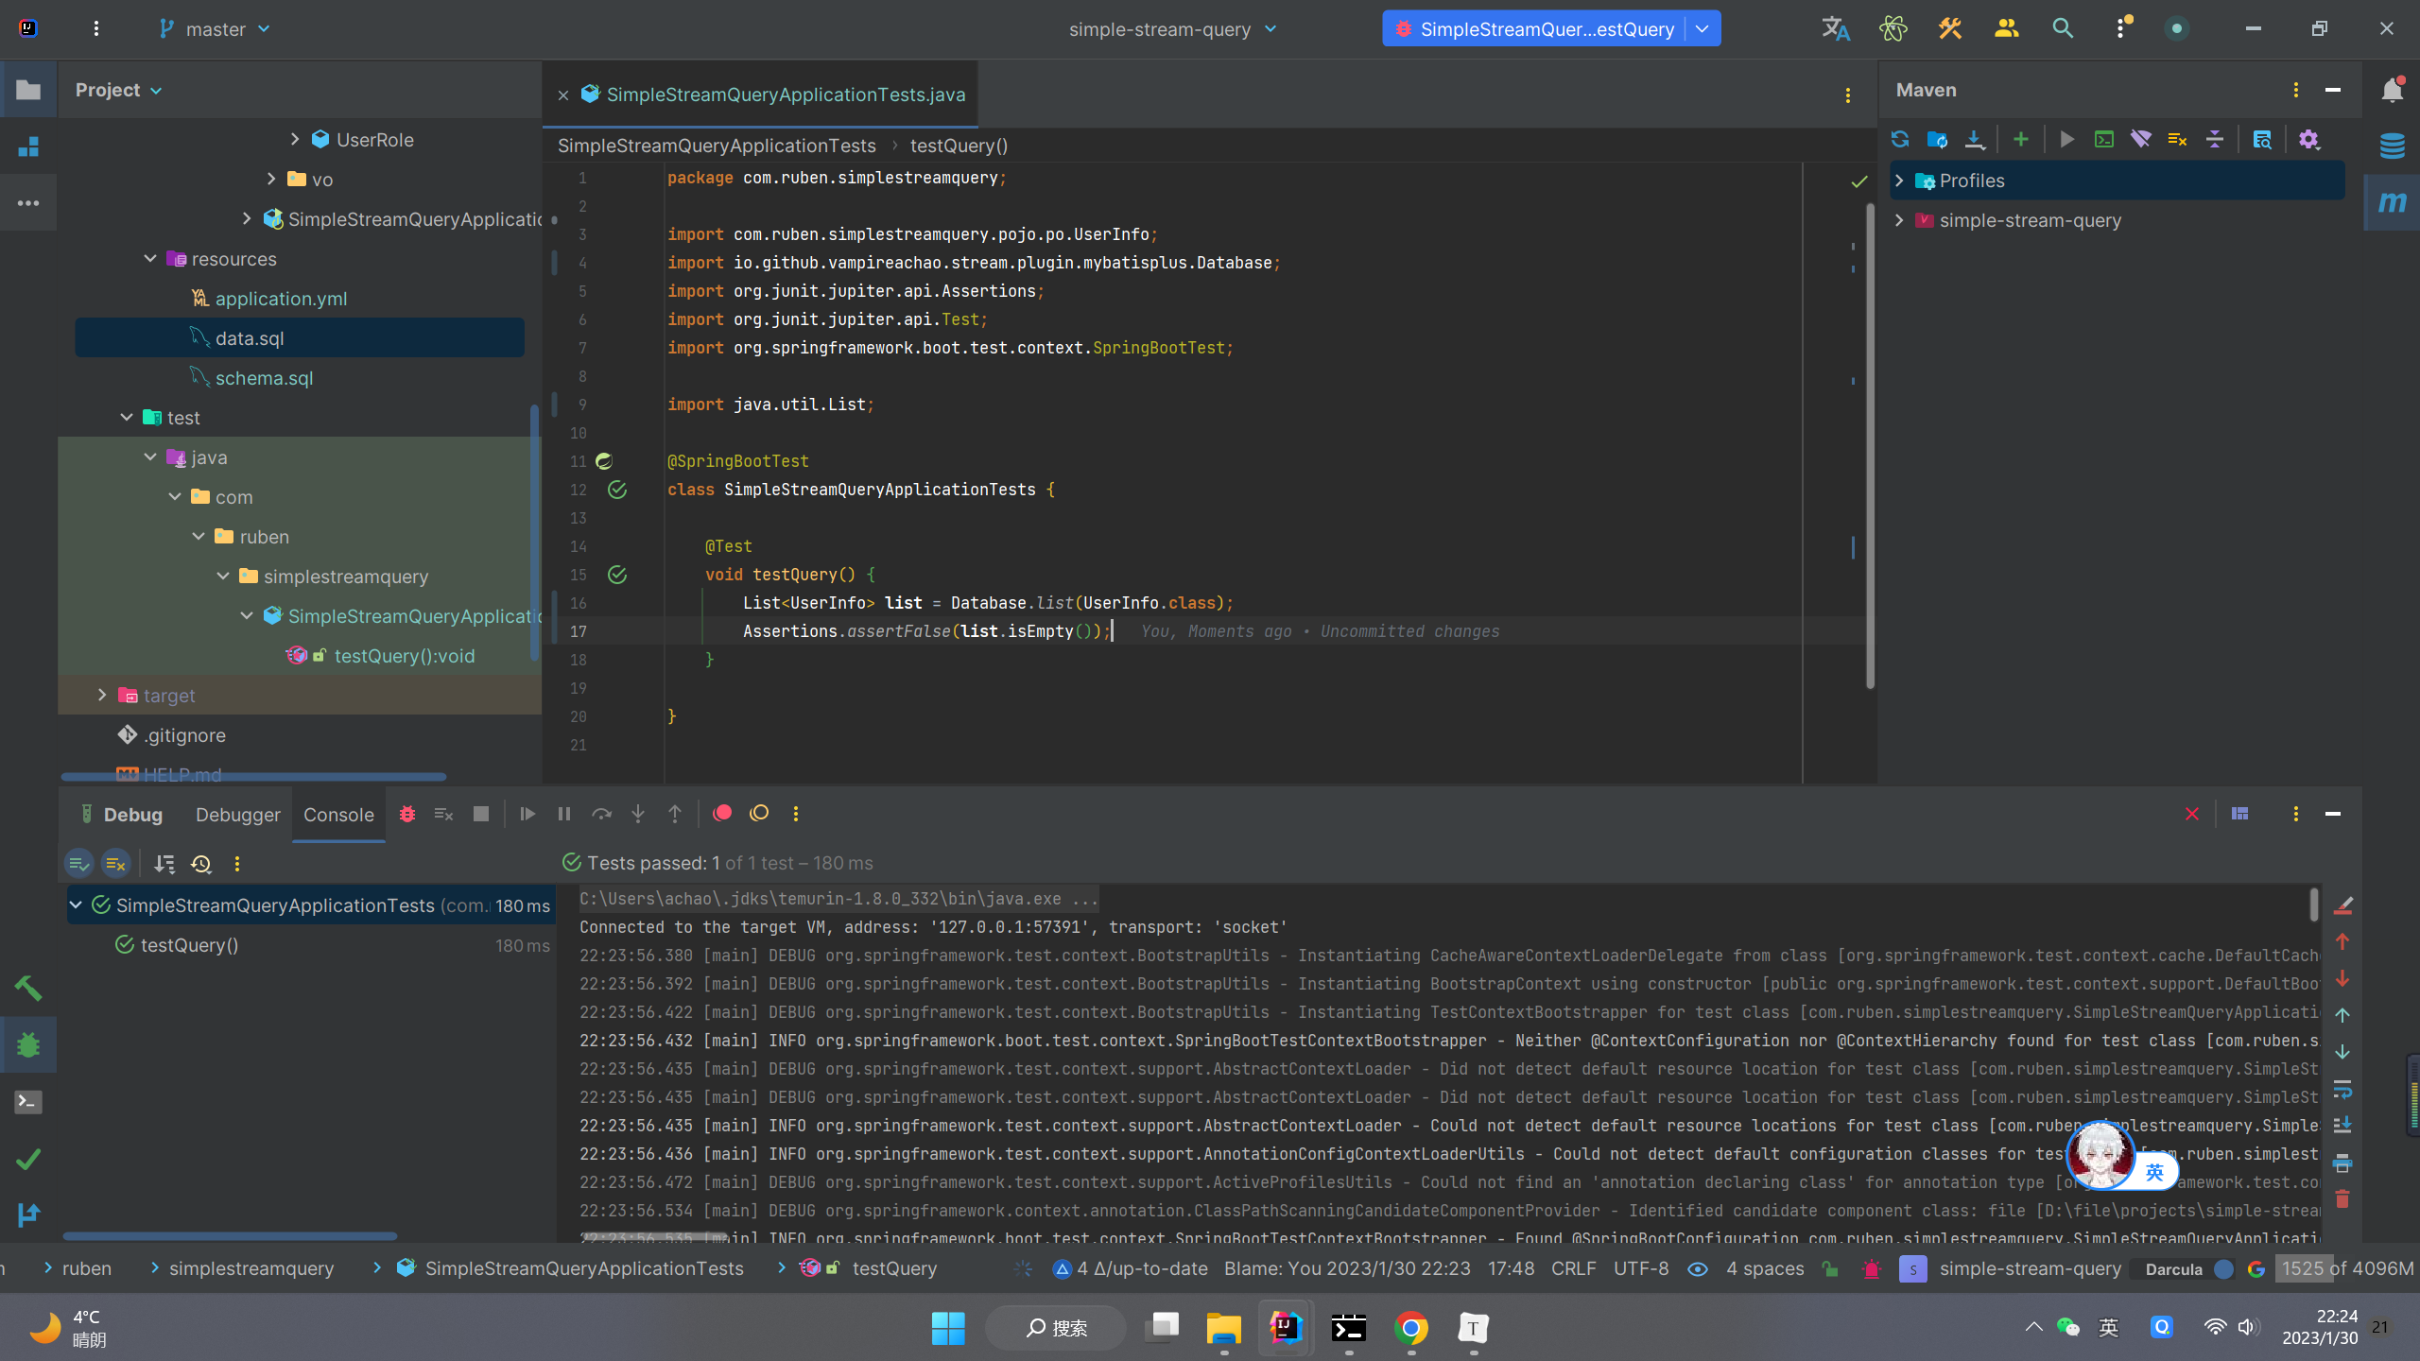
Task: Toggle show passed tests filter
Action: point(79,864)
